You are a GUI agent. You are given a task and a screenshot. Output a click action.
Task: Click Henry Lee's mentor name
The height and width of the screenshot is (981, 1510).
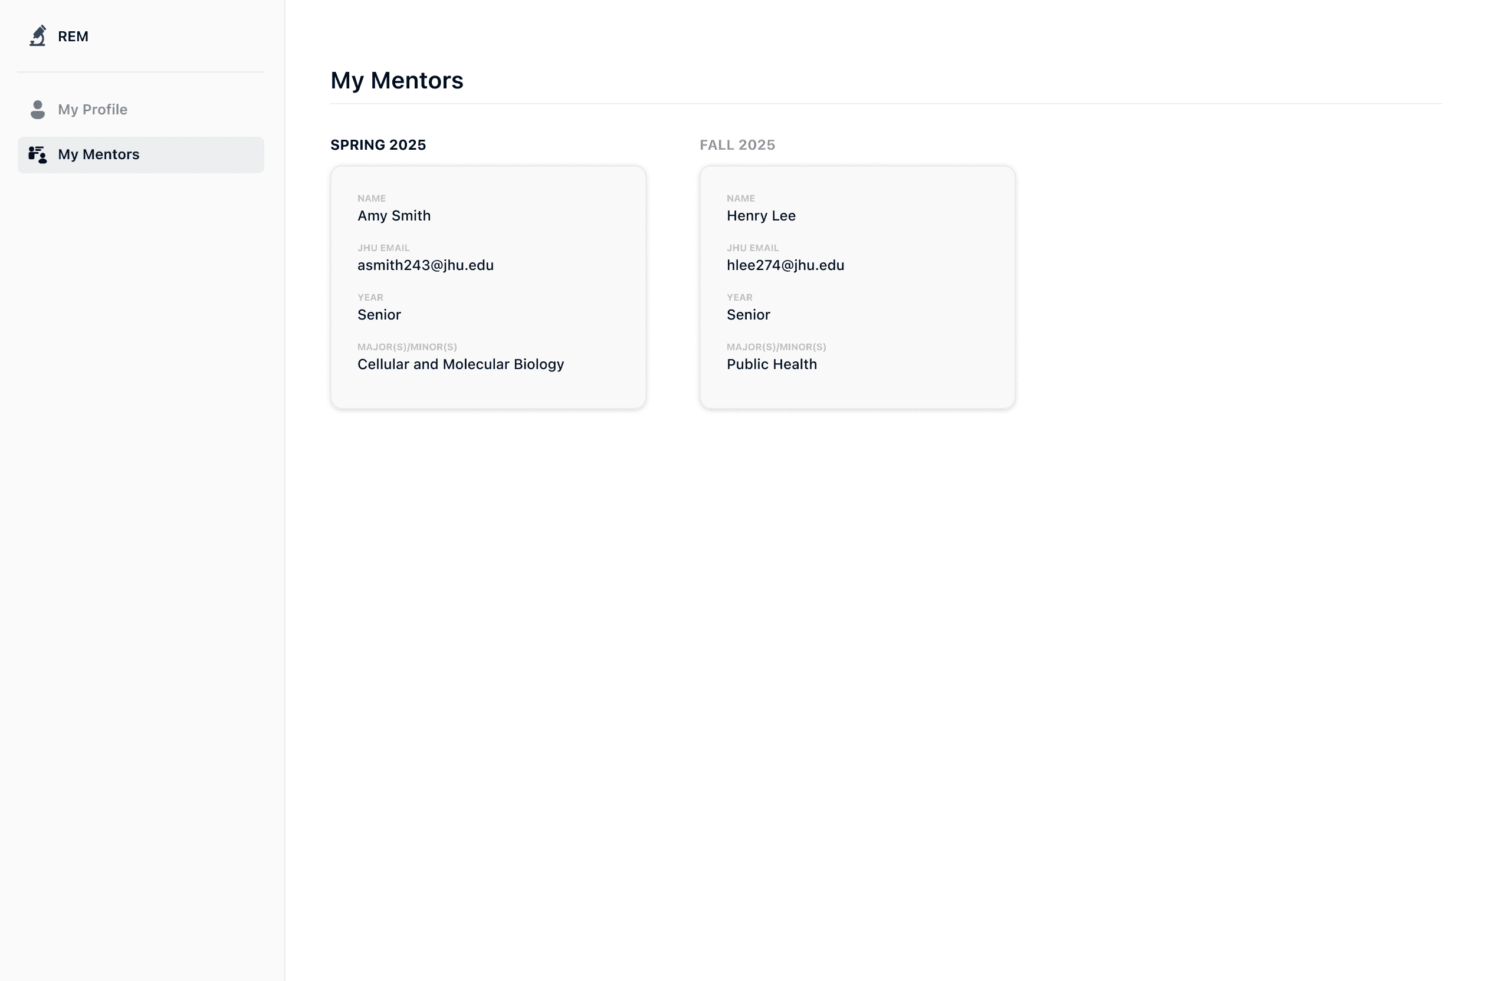(x=761, y=216)
